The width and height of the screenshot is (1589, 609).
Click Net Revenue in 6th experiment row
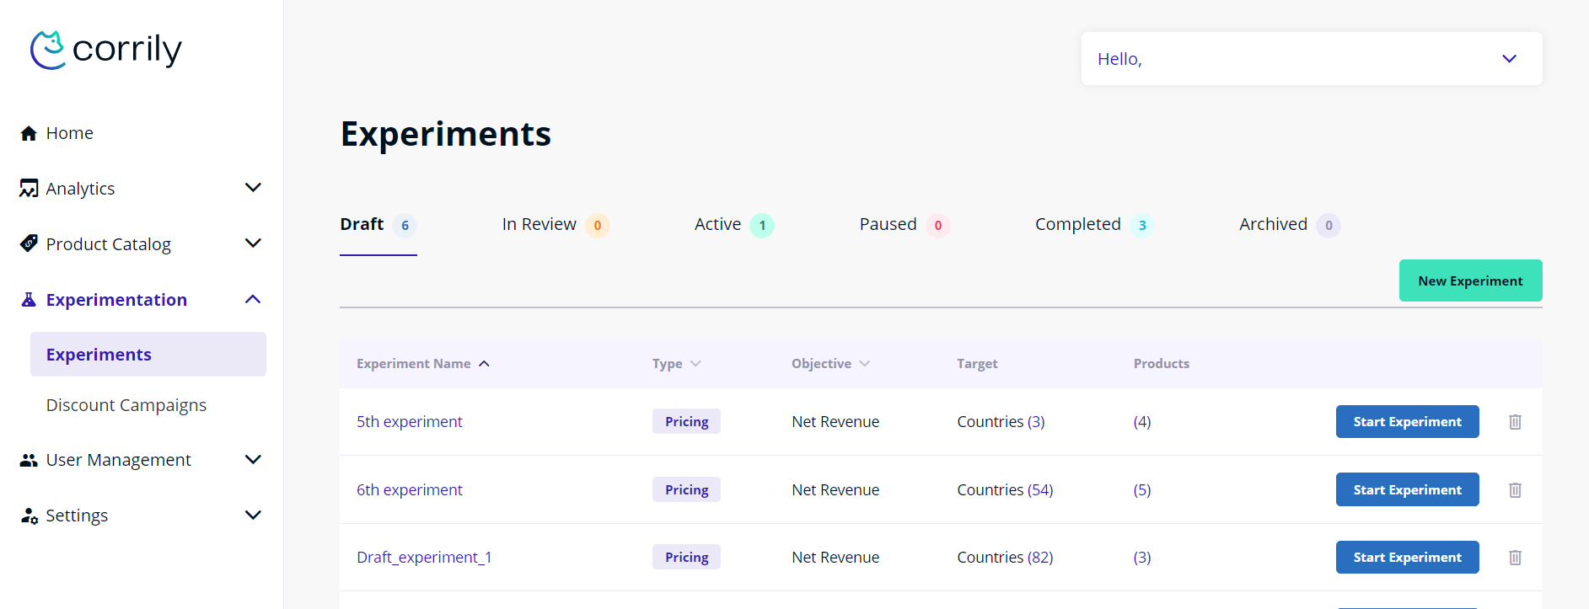tap(835, 490)
